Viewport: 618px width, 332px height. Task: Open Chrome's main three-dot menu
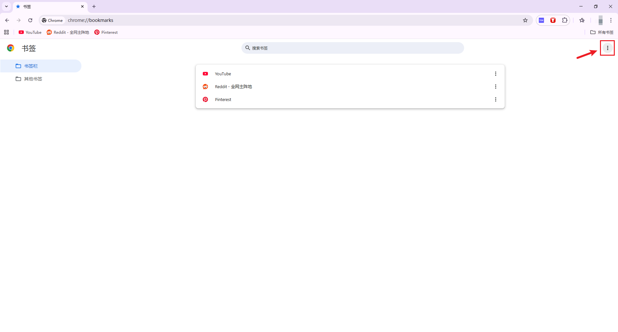(x=611, y=20)
